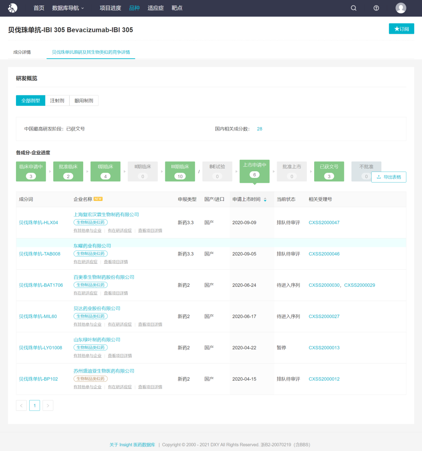Image resolution: width=422 pixels, height=451 pixels.
Task: Open 贝伐珠单抗-BP102 component link
Action: (38, 379)
